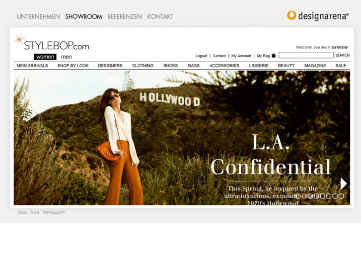Switch to the women tab
The width and height of the screenshot is (361, 271).
pyautogui.click(x=45, y=57)
